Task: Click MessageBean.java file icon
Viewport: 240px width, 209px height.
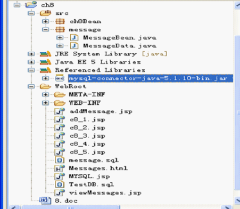Action: click(x=74, y=37)
